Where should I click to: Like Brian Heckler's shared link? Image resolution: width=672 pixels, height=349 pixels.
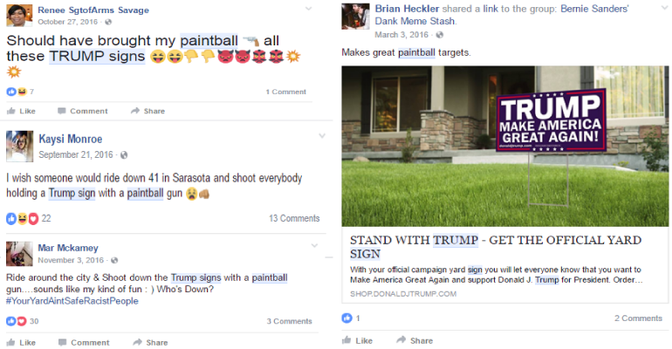(x=358, y=340)
